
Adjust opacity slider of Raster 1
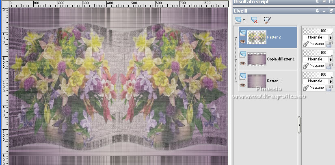pyautogui.click(x=318, y=75)
